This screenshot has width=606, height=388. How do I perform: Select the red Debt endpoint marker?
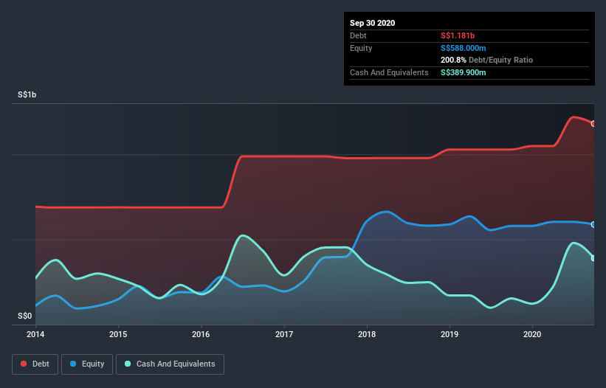pos(593,123)
